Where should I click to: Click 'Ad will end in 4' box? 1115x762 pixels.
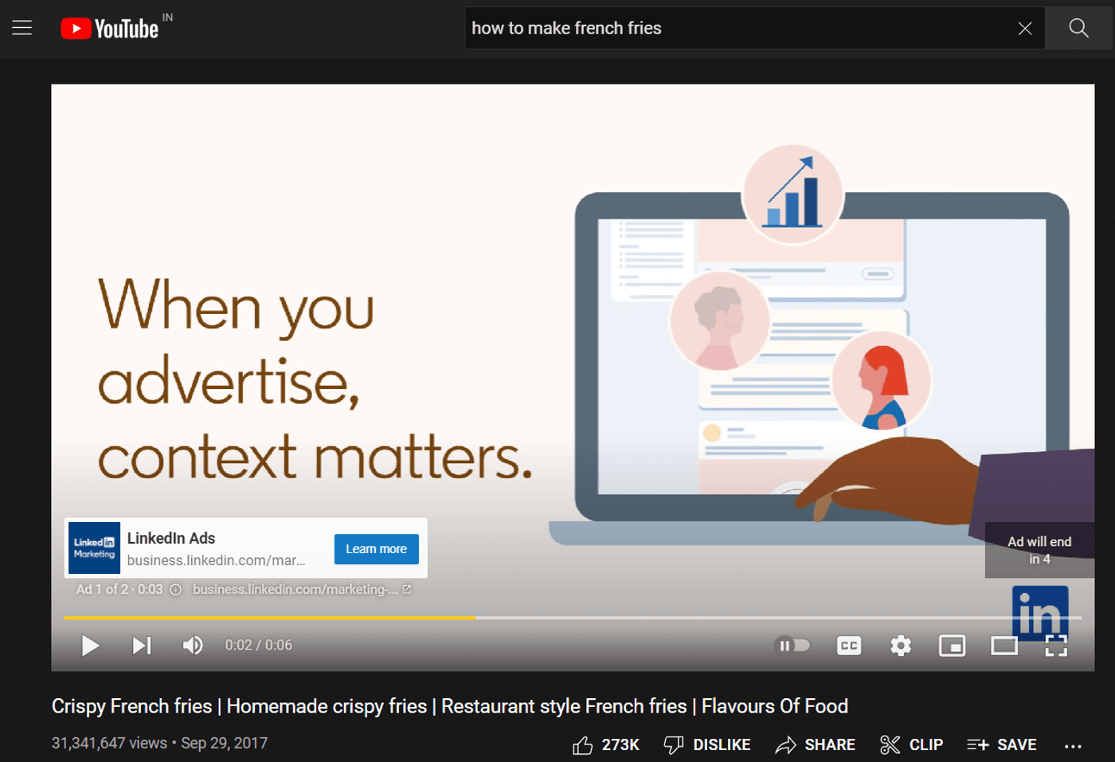[1039, 550]
